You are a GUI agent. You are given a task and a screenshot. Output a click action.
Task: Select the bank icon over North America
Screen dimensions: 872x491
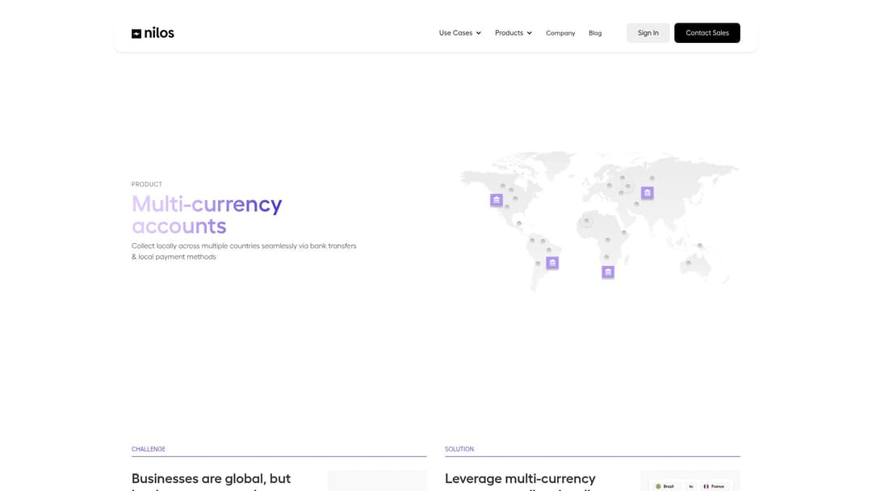[x=497, y=199]
